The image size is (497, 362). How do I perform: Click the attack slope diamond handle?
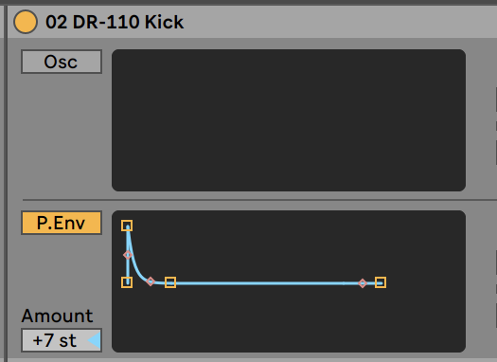click(x=128, y=255)
